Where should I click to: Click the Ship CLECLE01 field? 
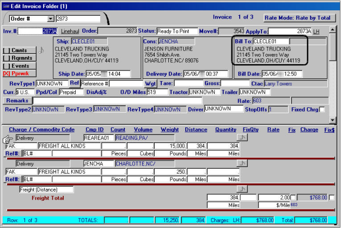[x=89, y=41]
